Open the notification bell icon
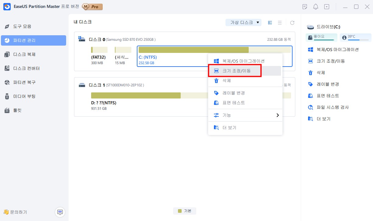The image size is (373, 221). 316,7
